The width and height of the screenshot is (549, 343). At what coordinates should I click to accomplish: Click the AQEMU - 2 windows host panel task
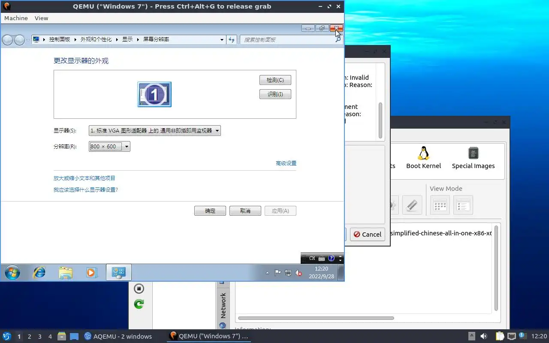point(118,337)
